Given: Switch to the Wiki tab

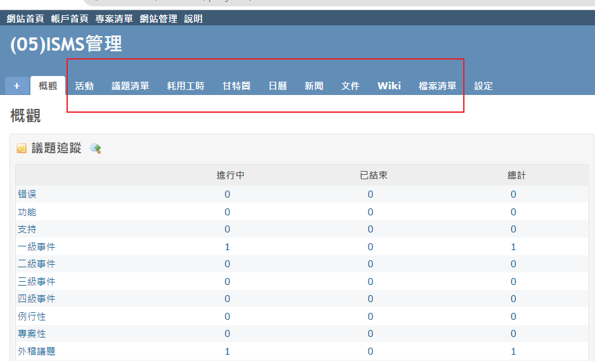Looking at the screenshot, I should pyautogui.click(x=389, y=86).
